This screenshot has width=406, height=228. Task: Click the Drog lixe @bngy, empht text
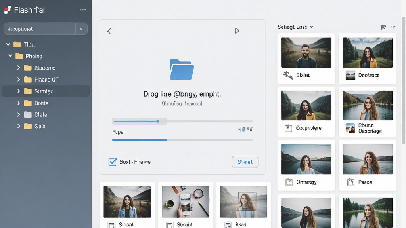pos(182,94)
